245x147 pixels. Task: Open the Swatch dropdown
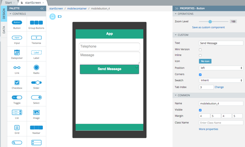click(x=221, y=80)
